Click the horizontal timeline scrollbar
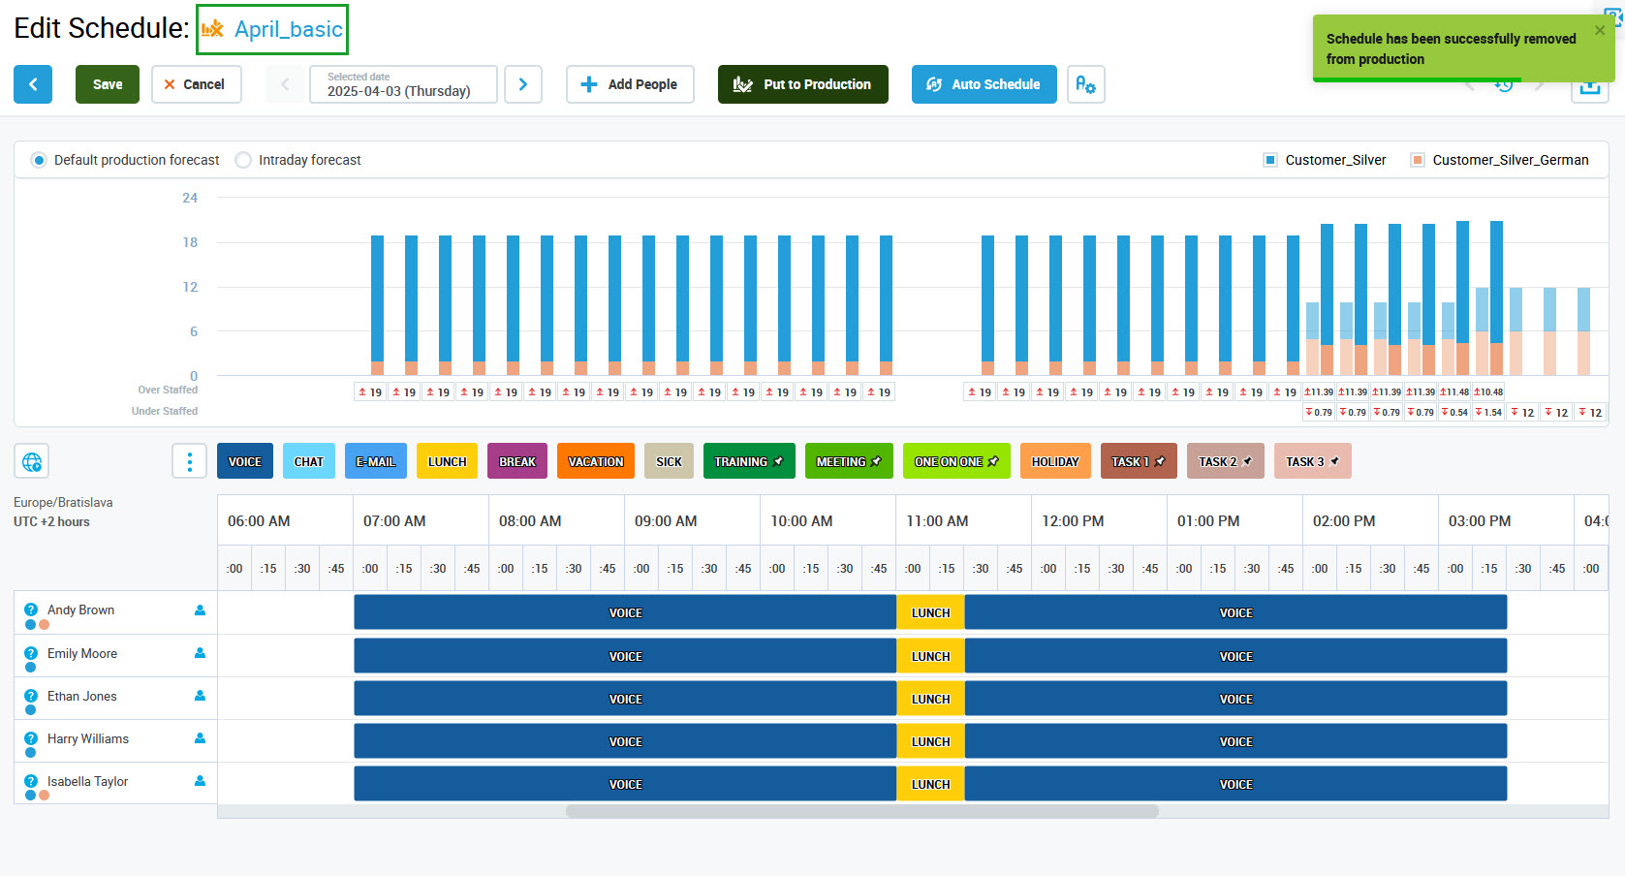 [861, 811]
